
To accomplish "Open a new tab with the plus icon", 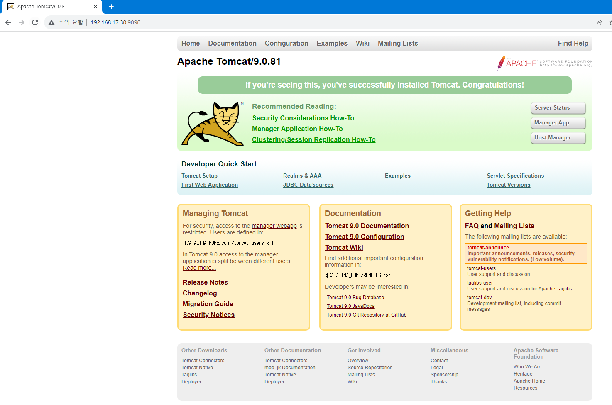I will (x=111, y=7).
